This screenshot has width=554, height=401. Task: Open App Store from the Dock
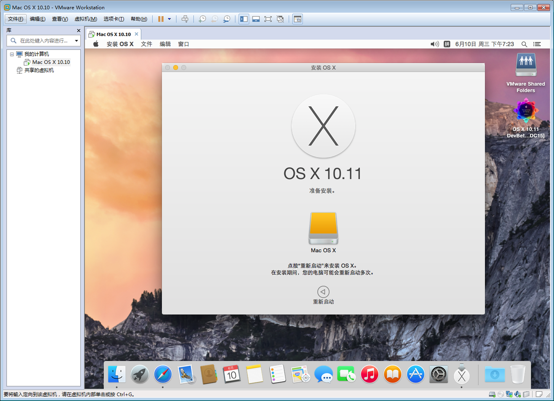pos(415,374)
